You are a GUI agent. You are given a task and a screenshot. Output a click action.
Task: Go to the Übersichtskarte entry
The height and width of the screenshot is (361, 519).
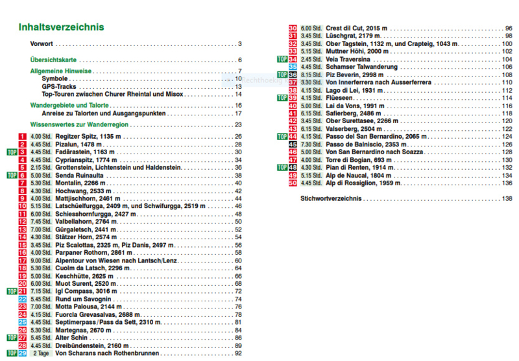(53, 60)
